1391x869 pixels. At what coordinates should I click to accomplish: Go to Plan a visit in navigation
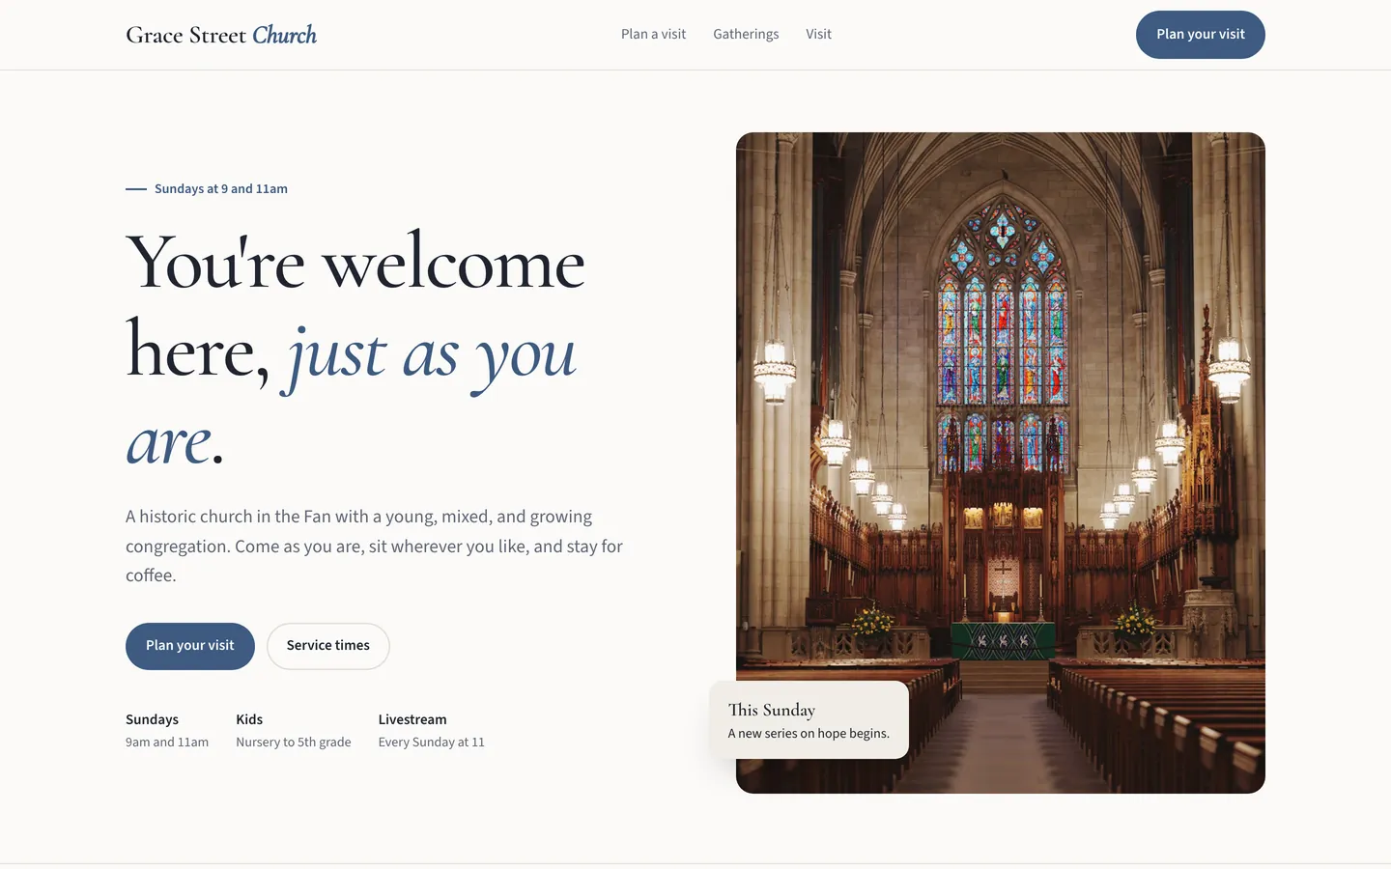[653, 34]
